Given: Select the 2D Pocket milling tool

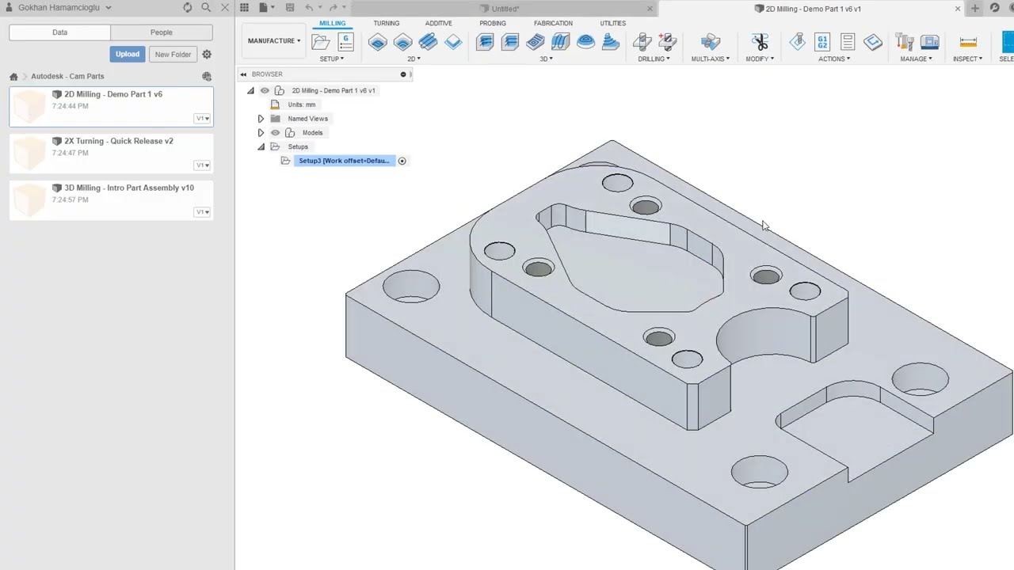Looking at the screenshot, I should coord(403,42).
